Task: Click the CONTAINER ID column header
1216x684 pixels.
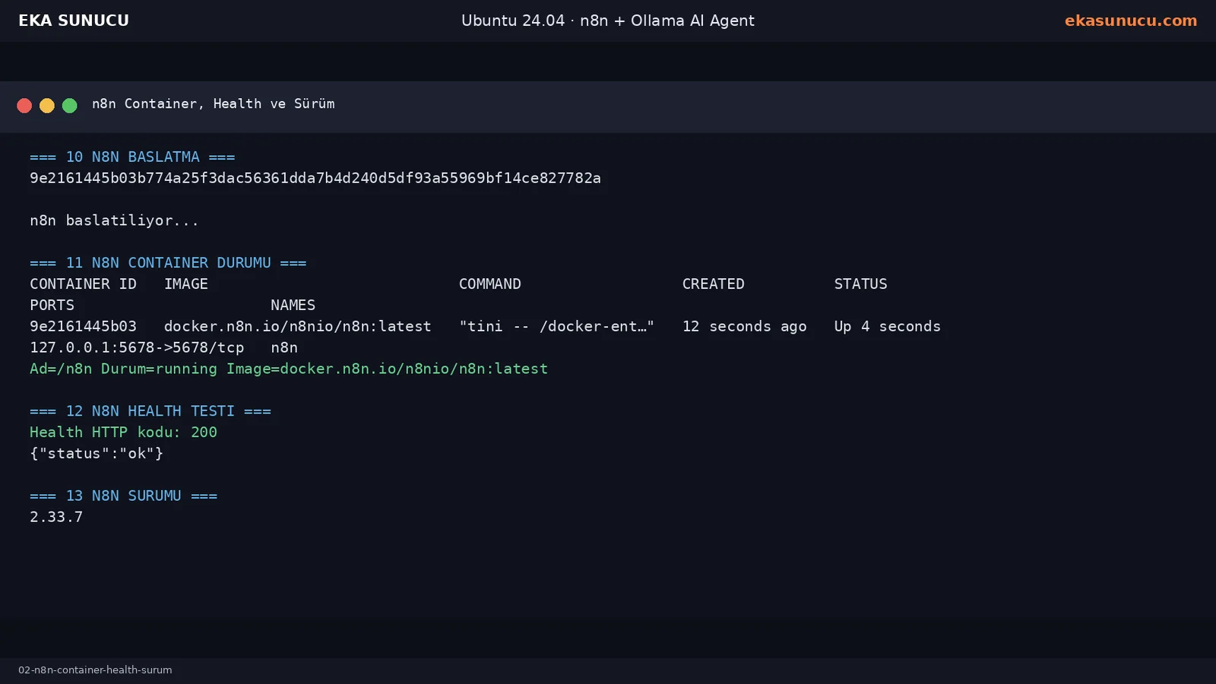Action: [83, 283]
